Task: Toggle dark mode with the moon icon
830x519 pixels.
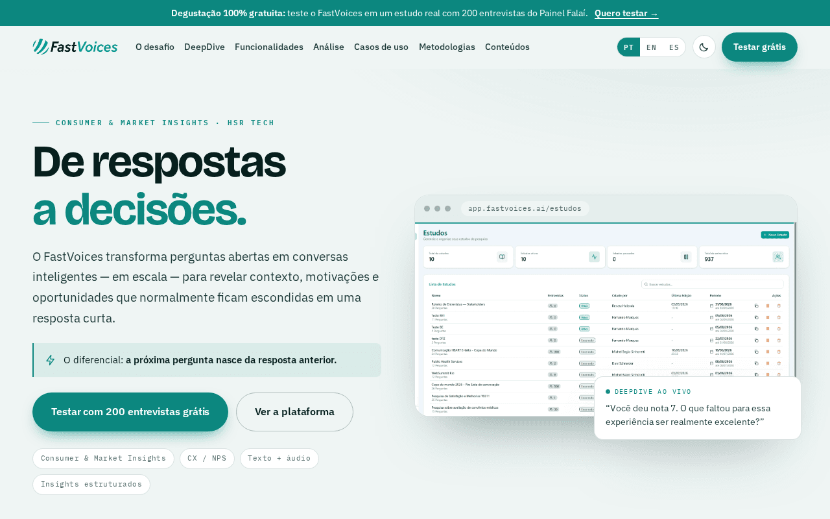Action: 704,47
